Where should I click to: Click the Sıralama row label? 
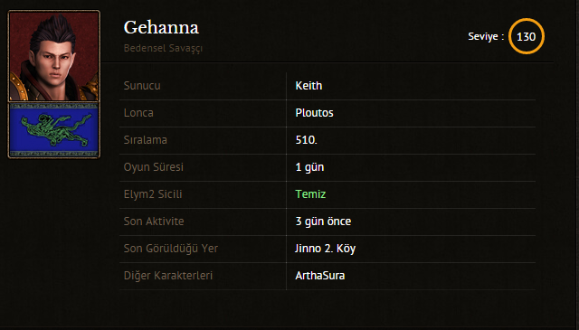146,140
